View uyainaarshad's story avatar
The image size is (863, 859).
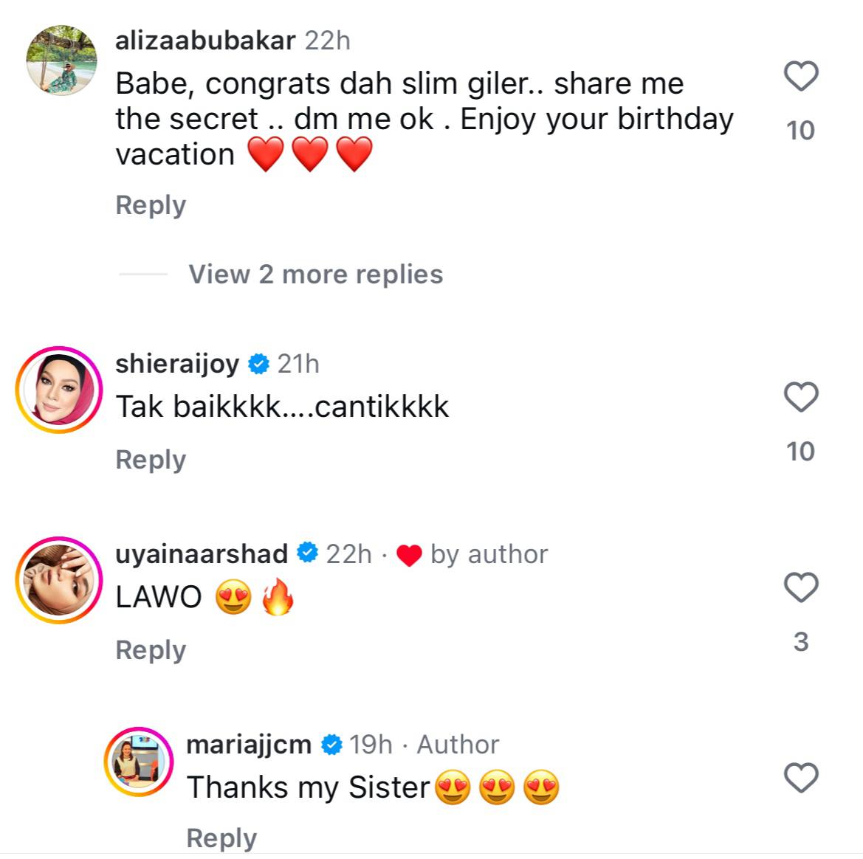(x=59, y=580)
